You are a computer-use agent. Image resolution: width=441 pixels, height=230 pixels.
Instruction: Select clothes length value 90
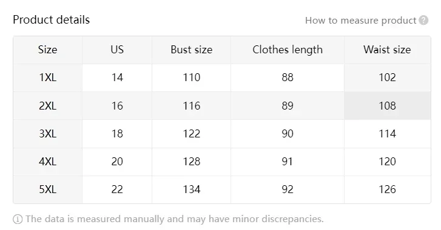point(288,134)
